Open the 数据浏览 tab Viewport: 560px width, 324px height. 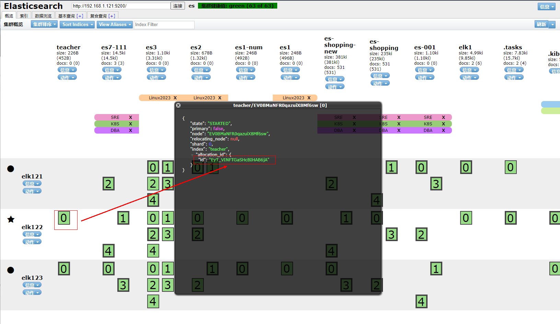click(43, 16)
